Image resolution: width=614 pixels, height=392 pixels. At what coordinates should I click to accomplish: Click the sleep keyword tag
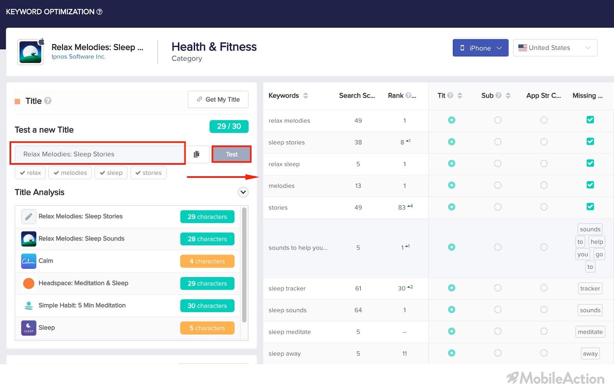[111, 173]
